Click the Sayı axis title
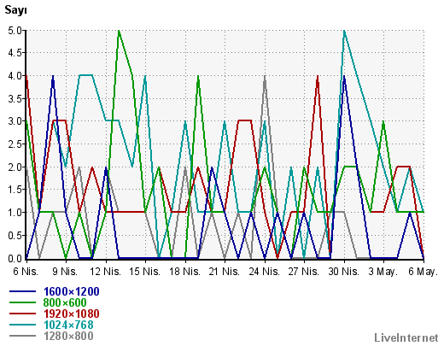 click(15, 10)
